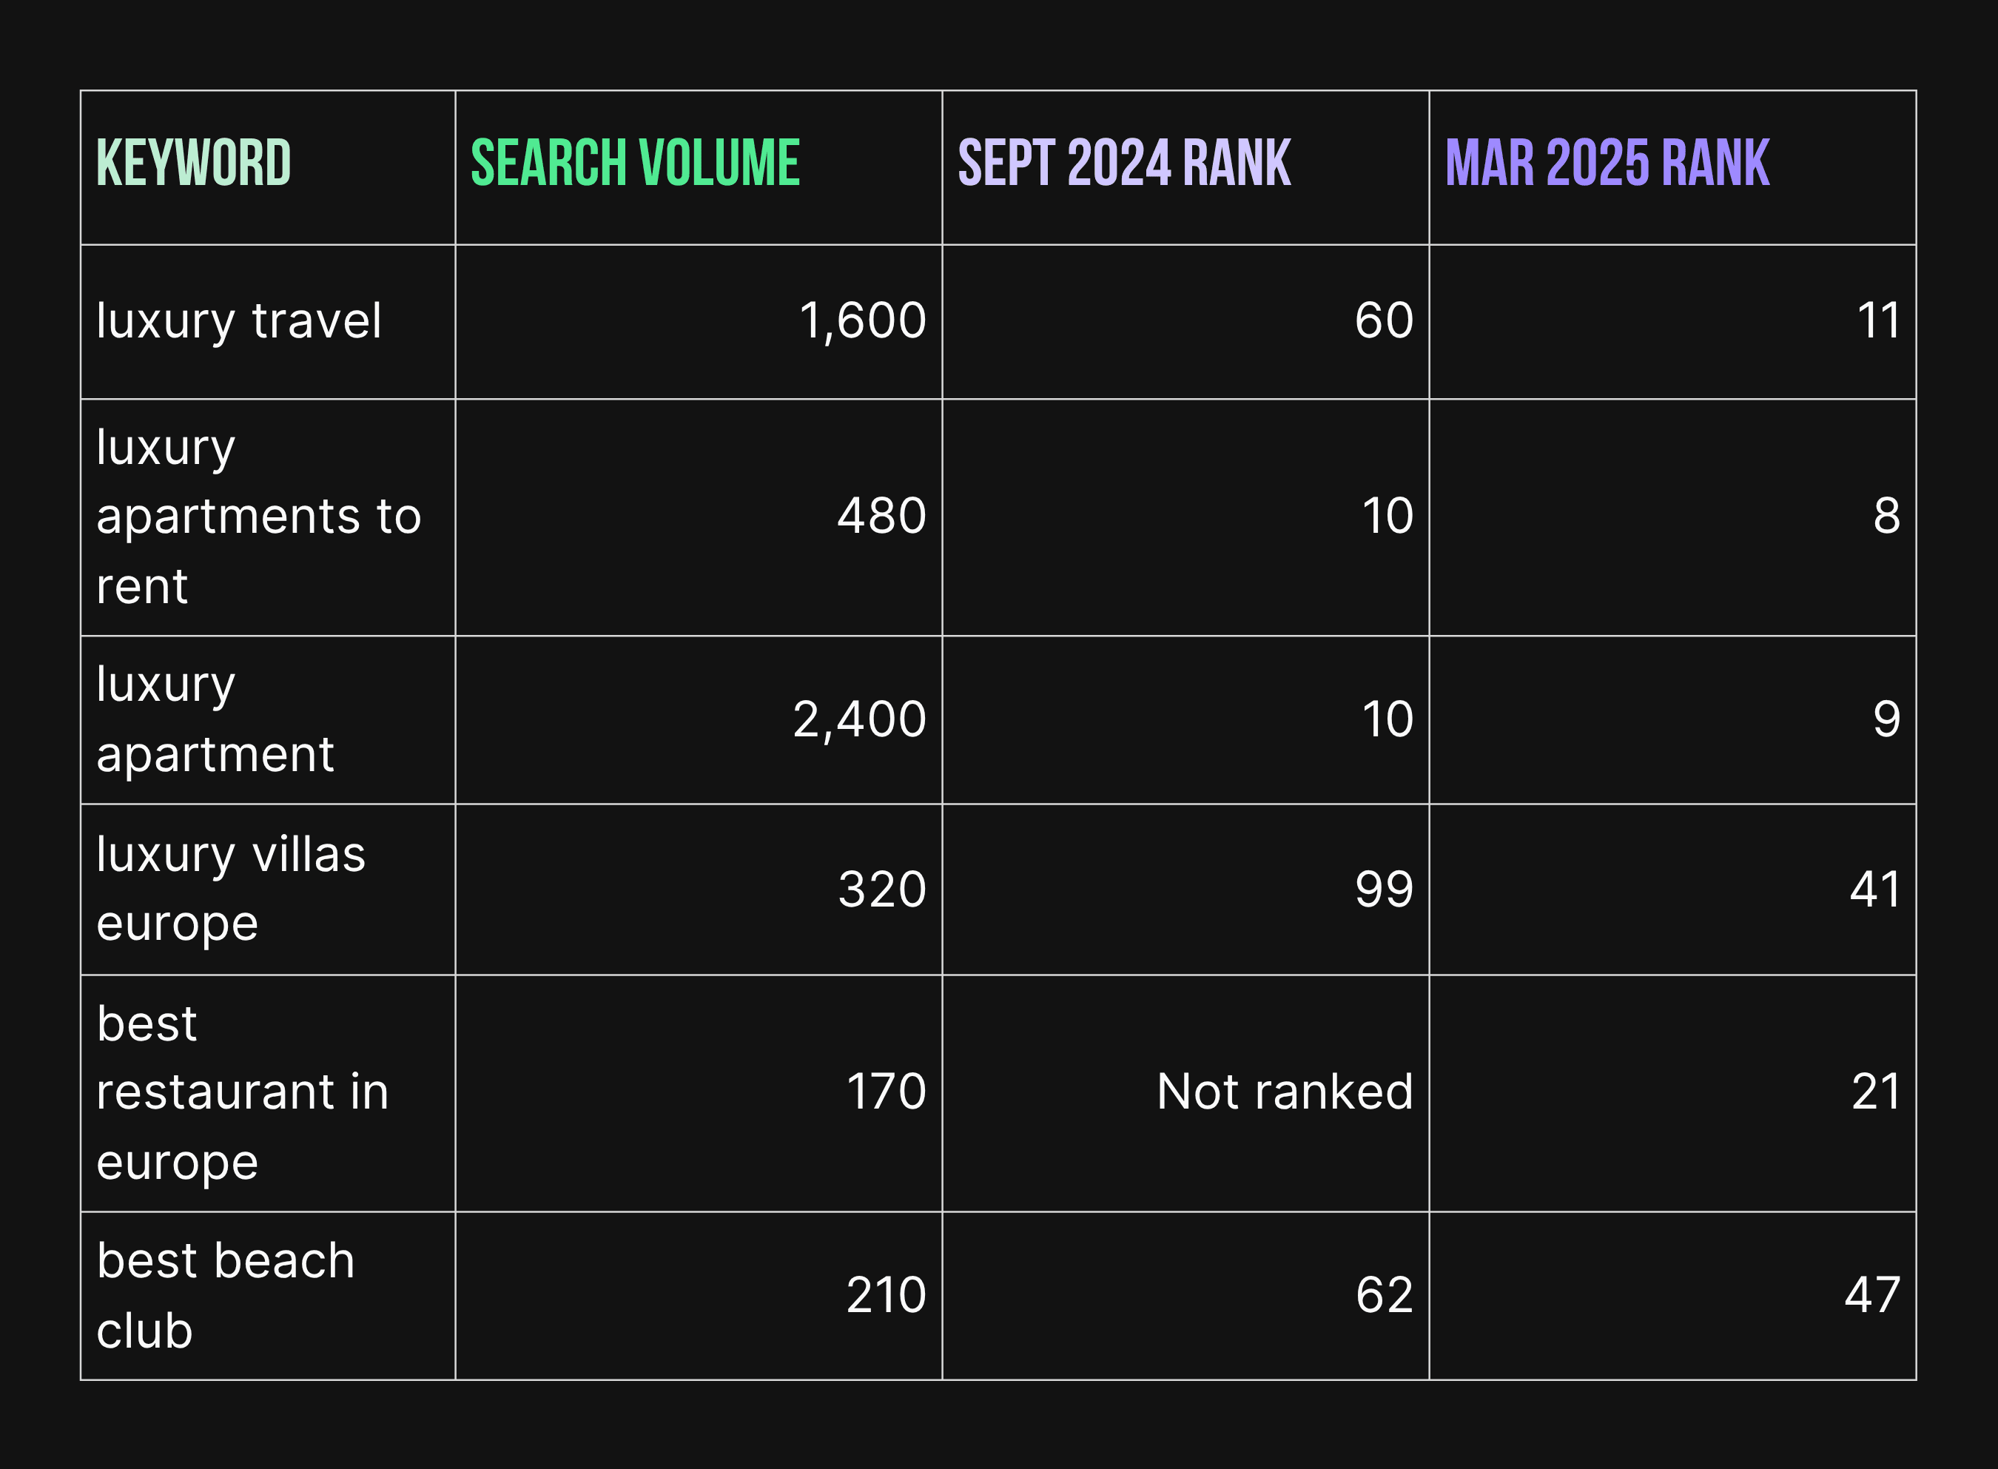
Task: Select the "luxury apartments to rent" cell
Action: pyautogui.click(x=258, y=517)
